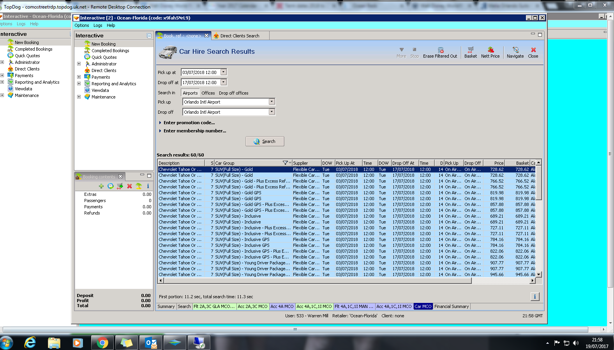Select the Airports search option
614x350 pixels.
(190, 93)
